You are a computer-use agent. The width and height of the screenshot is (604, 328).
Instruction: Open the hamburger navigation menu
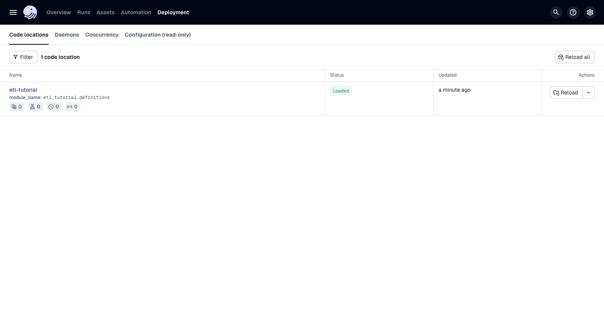[x=13, y=12]
